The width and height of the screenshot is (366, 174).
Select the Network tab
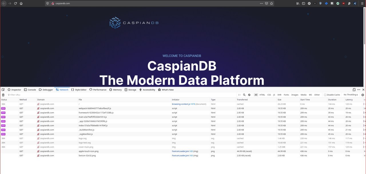tap(62, 90)
